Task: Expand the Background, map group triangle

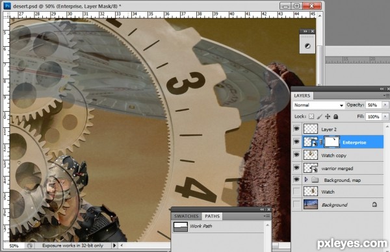Action: [306, 179]
